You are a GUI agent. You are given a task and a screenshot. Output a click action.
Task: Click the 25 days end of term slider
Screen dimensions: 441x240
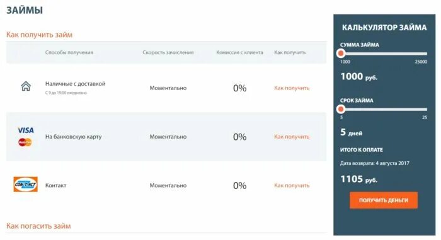[x=425, y=117]
